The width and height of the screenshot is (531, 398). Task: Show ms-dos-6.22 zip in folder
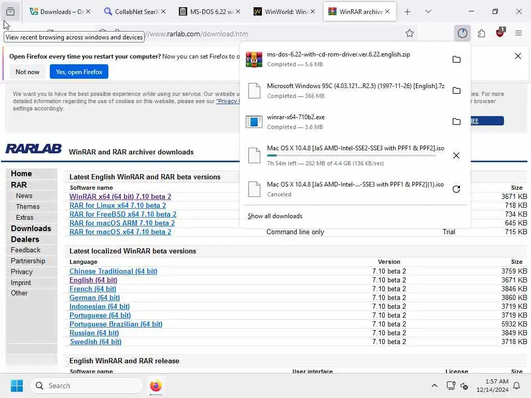[456, 59]
